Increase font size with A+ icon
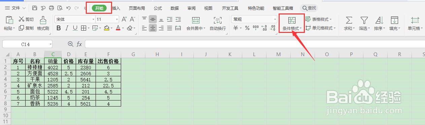The width and height of the screenshot is (425, 125). click(x=124, y=19)
